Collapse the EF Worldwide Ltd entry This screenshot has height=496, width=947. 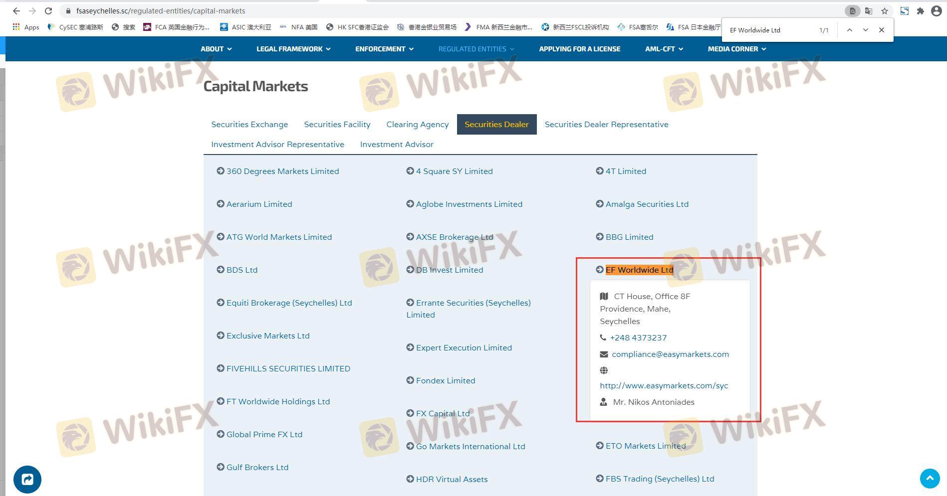tap(639, 270)
